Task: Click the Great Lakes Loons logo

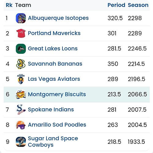Action: (x=21, y=49)
